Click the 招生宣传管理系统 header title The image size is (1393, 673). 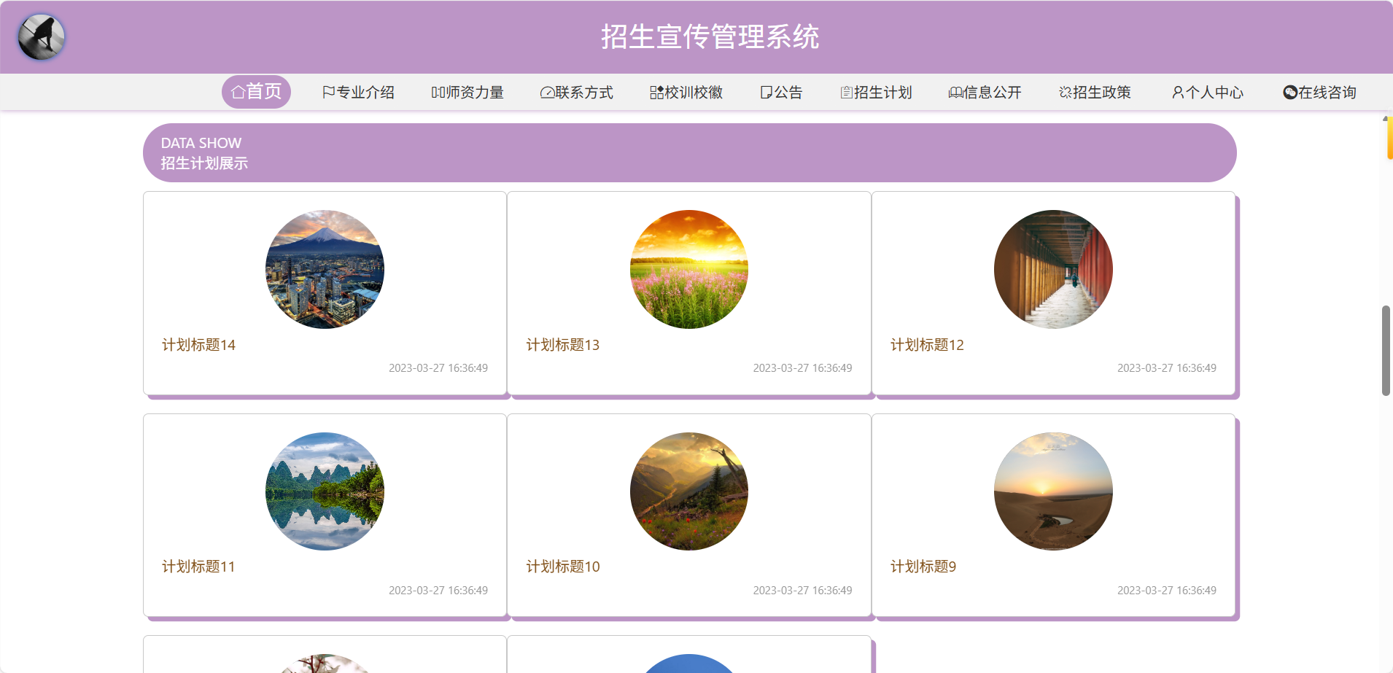(x=710, y=37)
